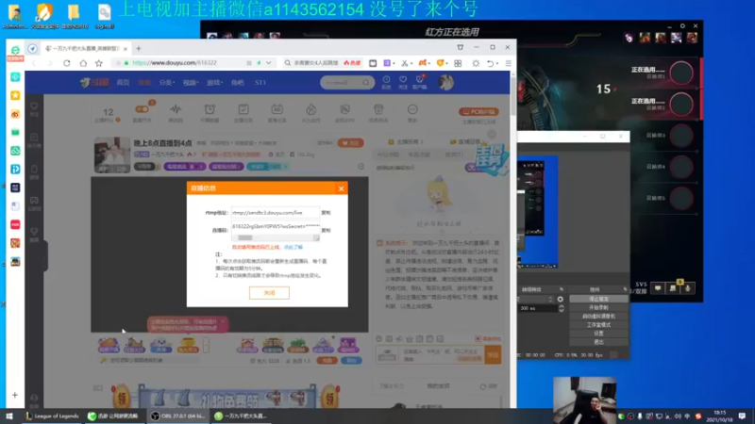Open the browser undo-close dropdown arrow

point(497,63)
